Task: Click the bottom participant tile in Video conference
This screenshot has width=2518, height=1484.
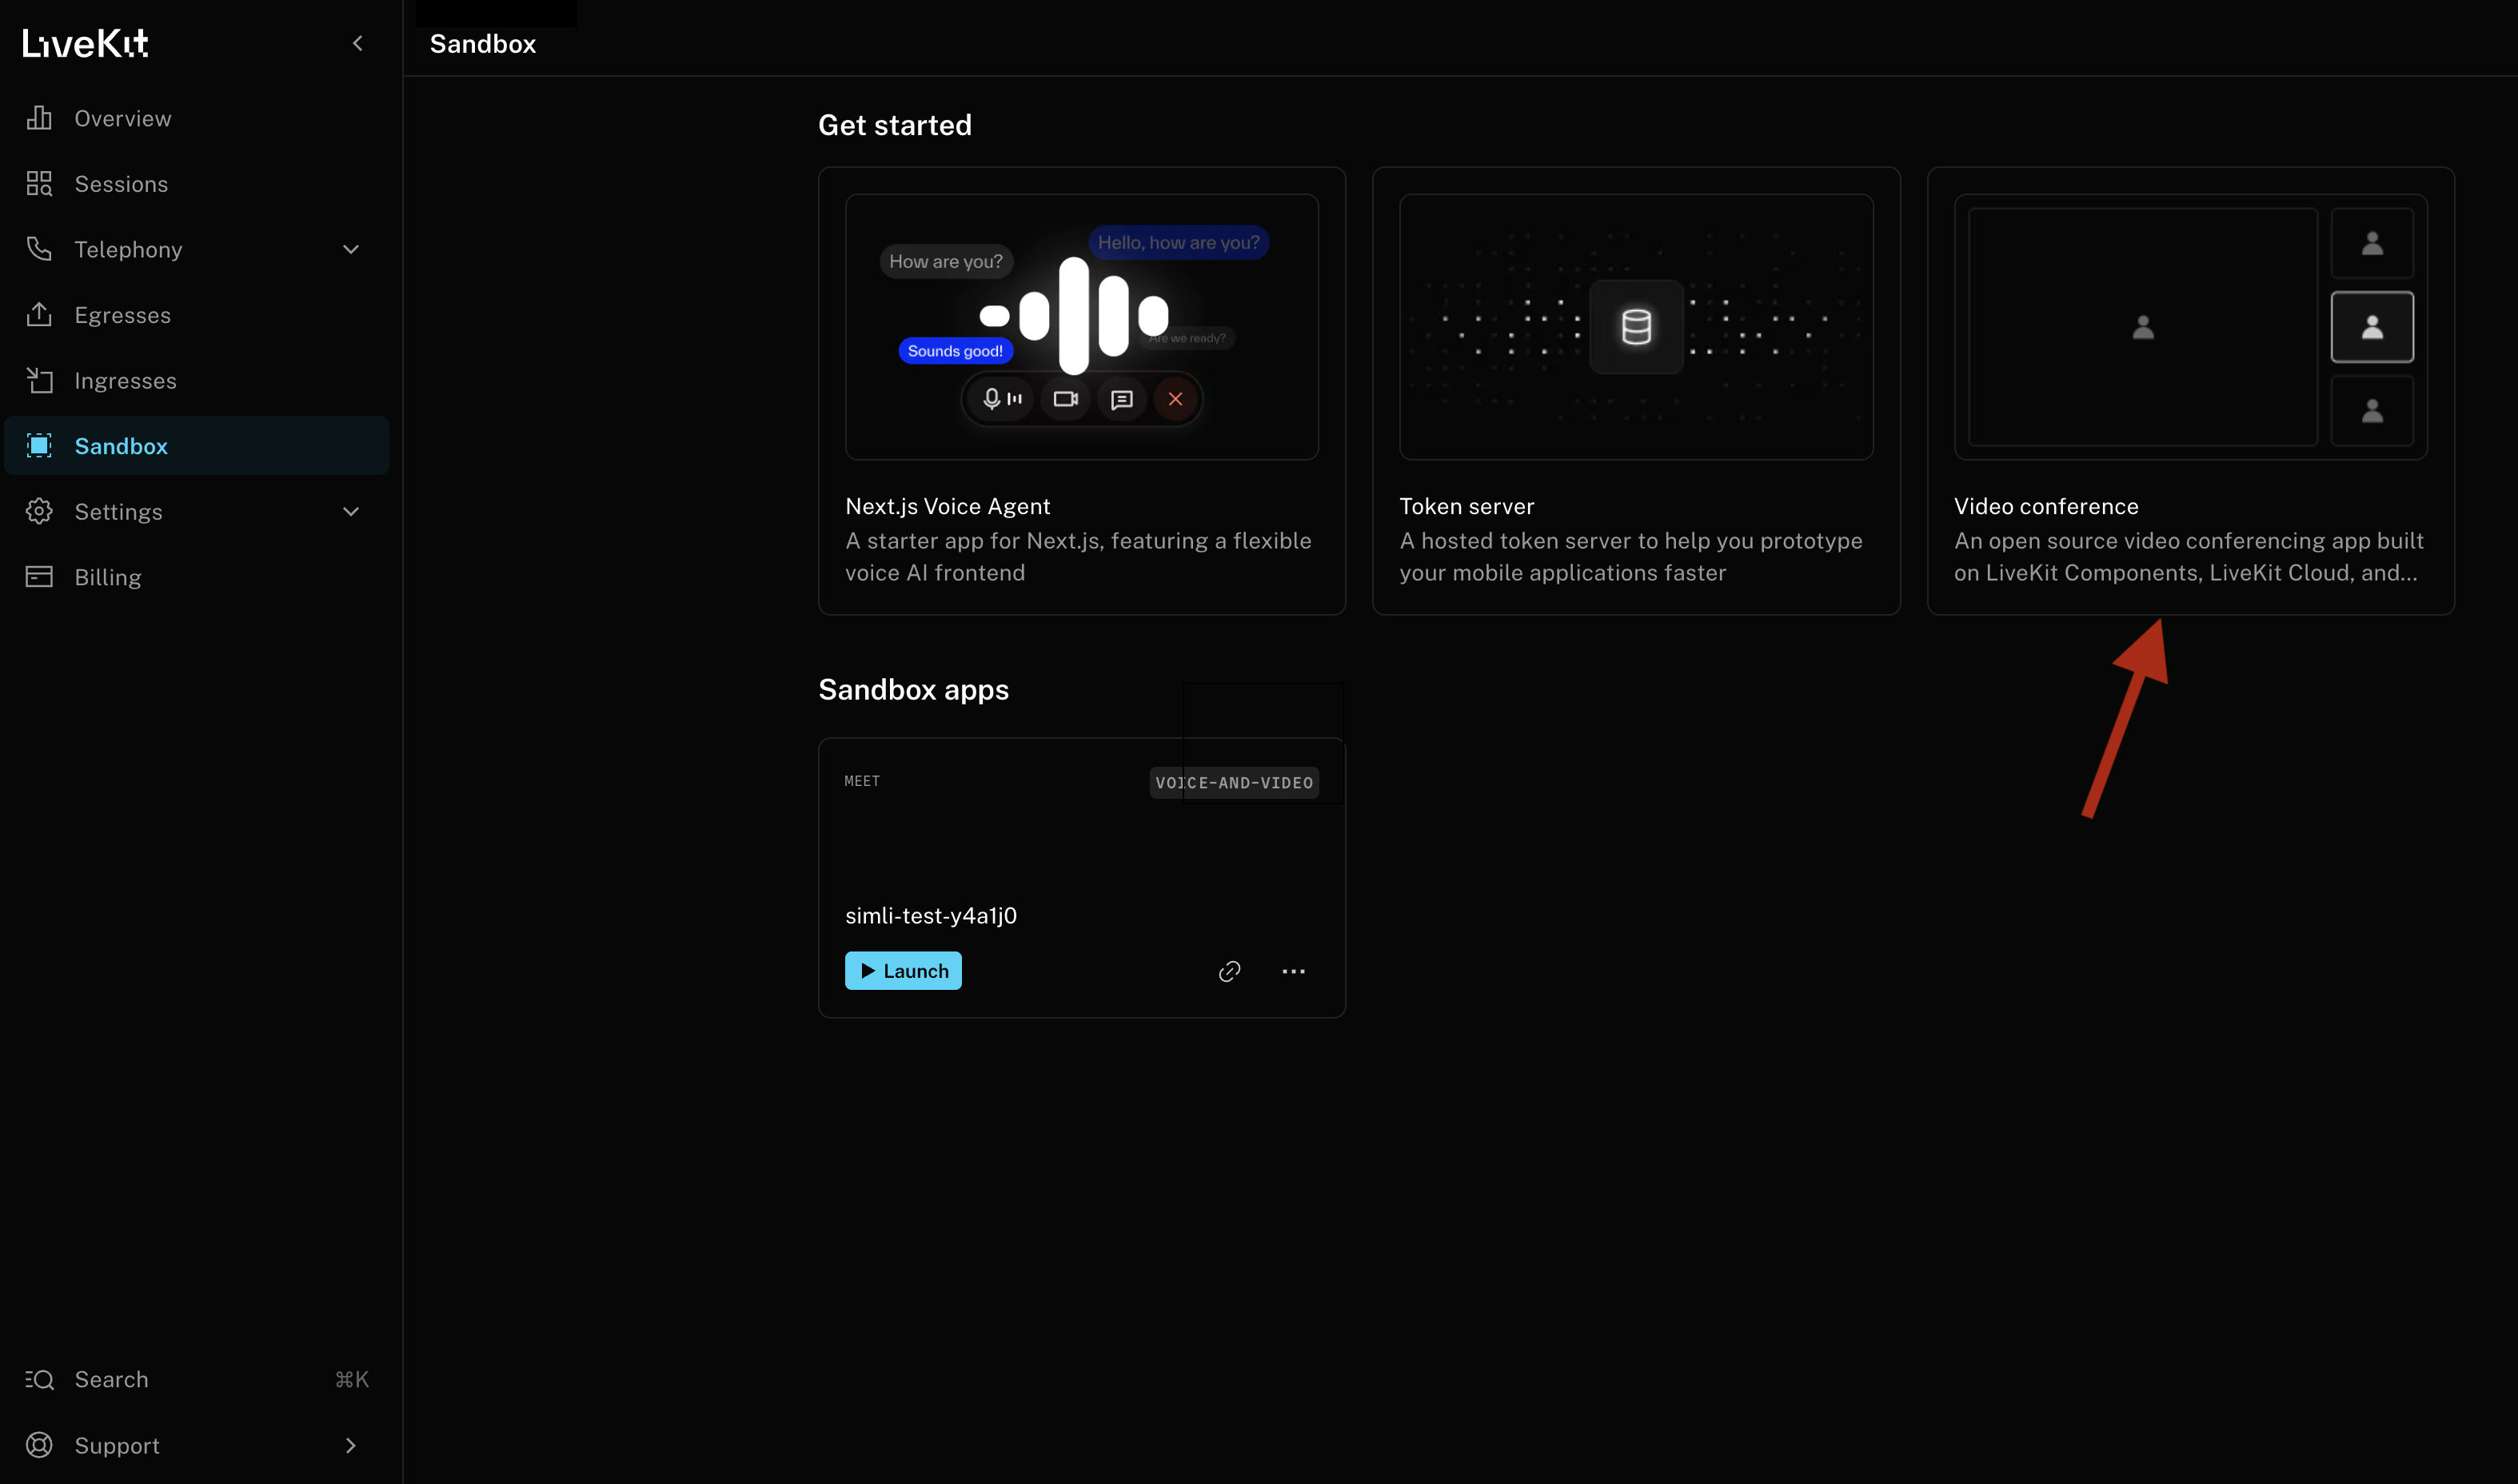Action: pyautogui.click(x=2373, y=411)
